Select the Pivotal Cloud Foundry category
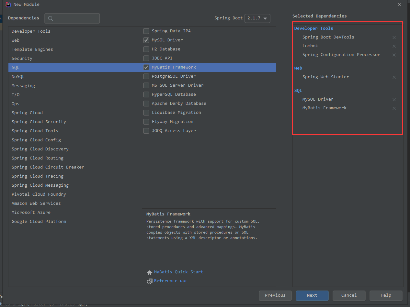 point(75,194)
